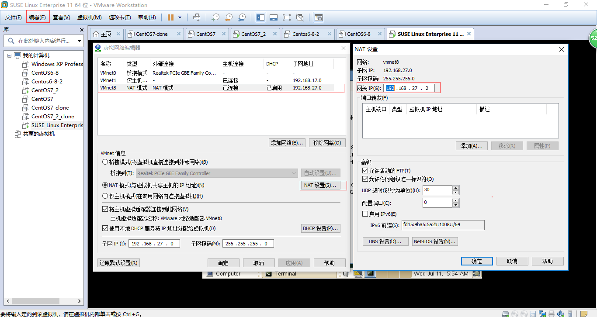Click the Send Ctrl+Alt+Del toolbar icon
This screenshot has height=317, width=597.
pos(197,17)
